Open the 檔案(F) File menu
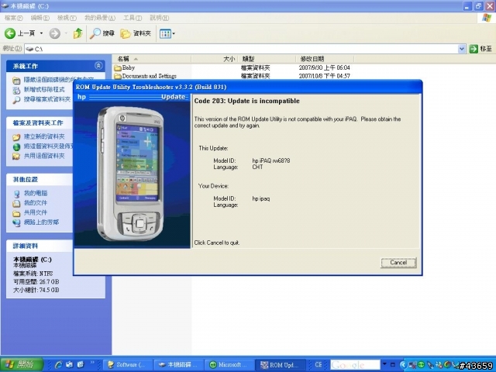 pos(14,18)
